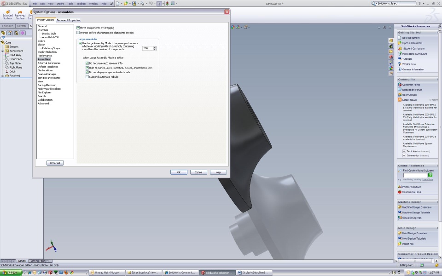Click the filter funnel icon in feature tree
This screenshot has width=442, height=276.
coord(3,38)
